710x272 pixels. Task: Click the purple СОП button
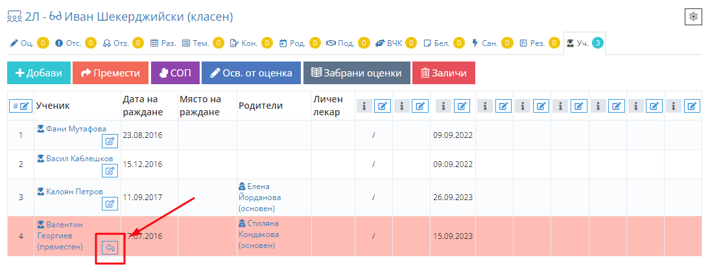click(x=173, y=73)
